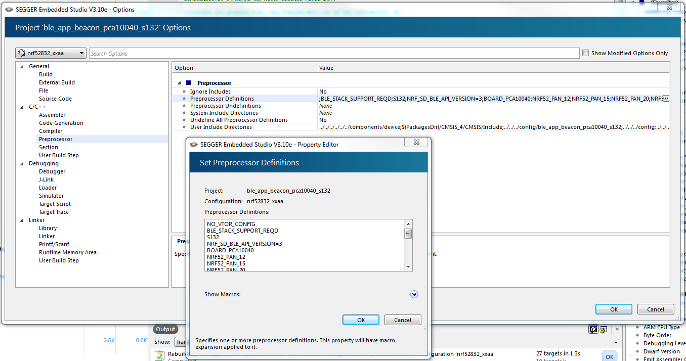Click the Output panel book icon

[593, 330]
